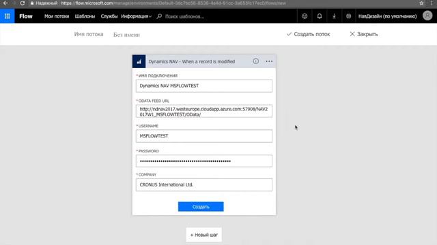Click the Flow logo text
The width and height of the screenshot is (437, 245).
[x=26, y=16]
